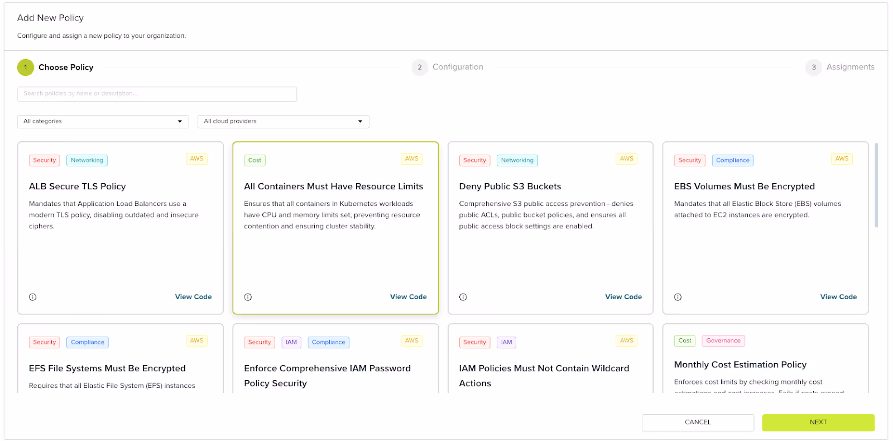This screenshot has width=893, height=441.
Task: Select the EFS File Systems Must Be Encrypted title
Action: (107, 368)
